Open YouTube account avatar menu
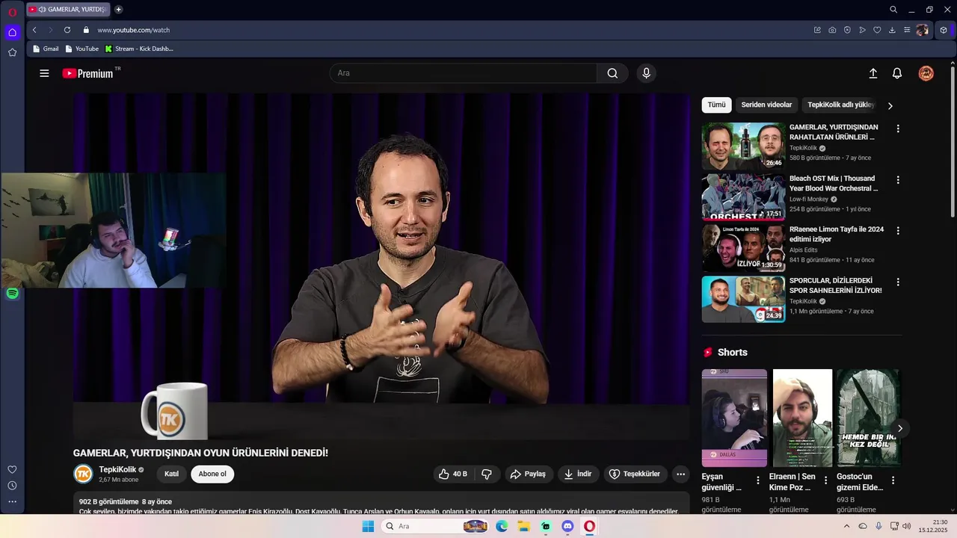This screenshot has width=957, height=538. [926, 73]
